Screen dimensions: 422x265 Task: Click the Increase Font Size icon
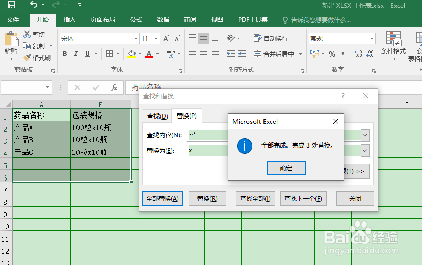coord(166,38)
